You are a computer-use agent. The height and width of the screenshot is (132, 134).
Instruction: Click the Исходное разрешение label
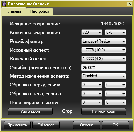tap(36, 24)
